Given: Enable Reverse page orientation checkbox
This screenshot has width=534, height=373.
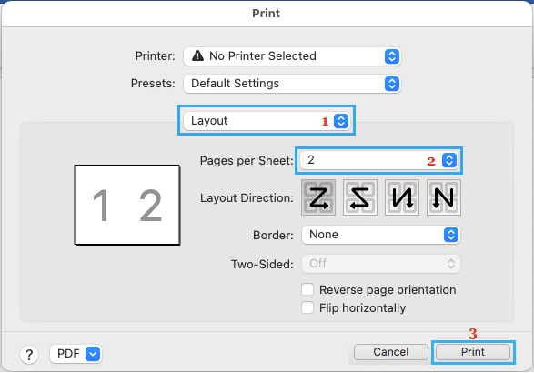Looking at the screenshot, I should (307, 289).
